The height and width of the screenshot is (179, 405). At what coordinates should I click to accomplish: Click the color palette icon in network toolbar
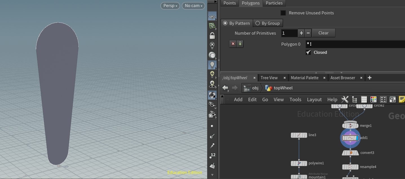pos(373,100)
